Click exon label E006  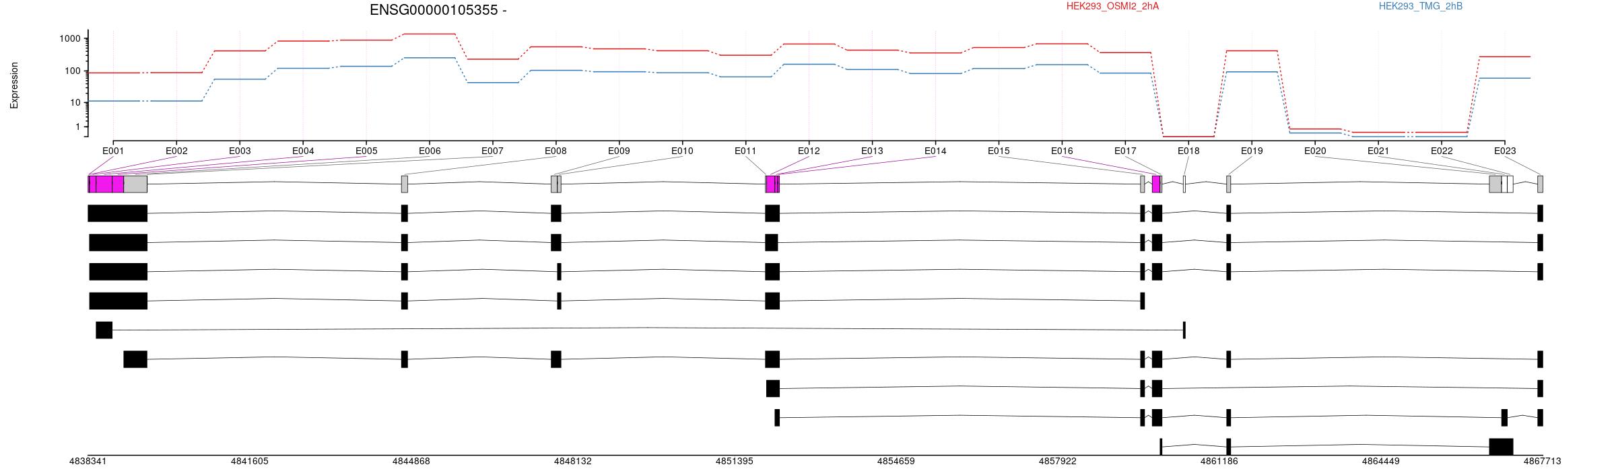tap(430, 151)
